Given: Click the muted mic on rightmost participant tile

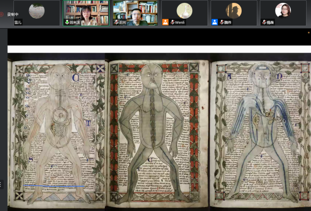Looking at the screenshot, I should pyautogui.click(x=264, y=22).
